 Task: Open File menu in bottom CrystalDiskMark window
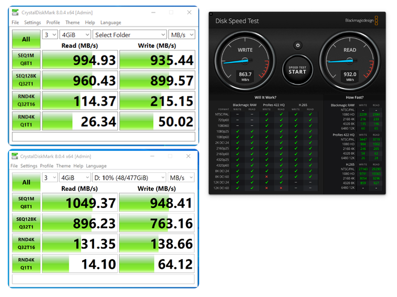pyautogui.click(x=14, y=166)
